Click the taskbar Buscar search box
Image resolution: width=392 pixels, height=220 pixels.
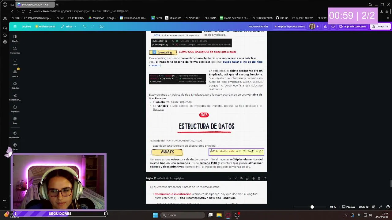point(183,215)
